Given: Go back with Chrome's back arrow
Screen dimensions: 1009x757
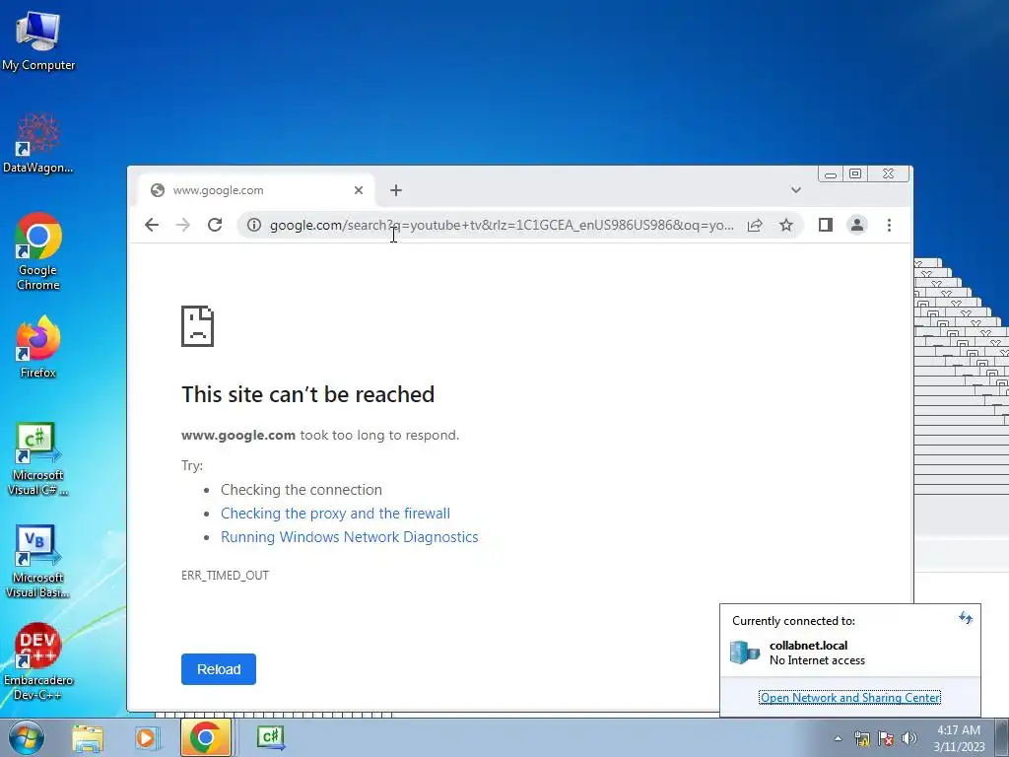Looking at the screenshot, I should tap(151, 225).
